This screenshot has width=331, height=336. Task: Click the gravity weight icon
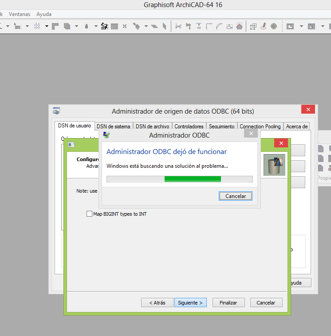pos(87,26)
